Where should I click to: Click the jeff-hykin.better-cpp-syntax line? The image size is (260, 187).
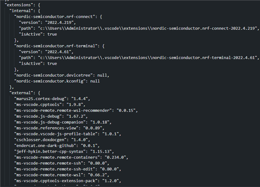click(x=64, y=151)
